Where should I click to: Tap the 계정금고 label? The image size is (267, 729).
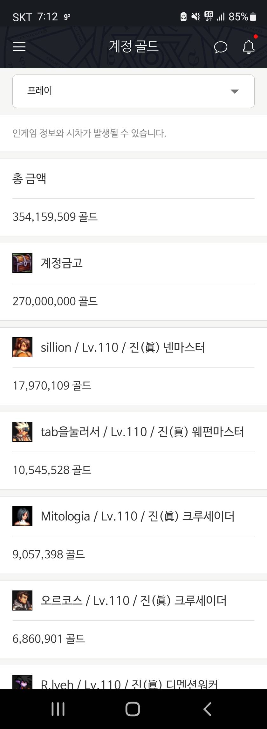[62, 263]
